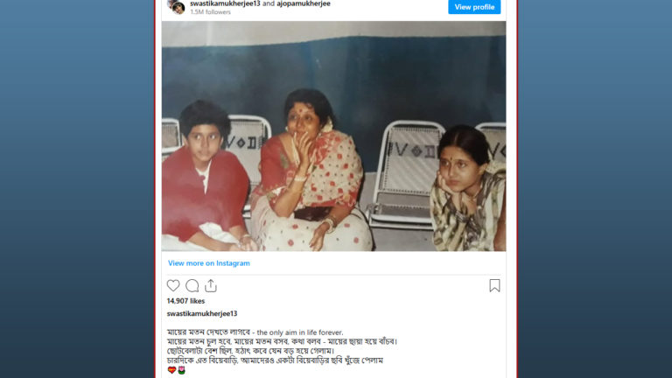The height and width of the screenshot is (378, 672).
Task: Open the embedded wedding photo
Action: (x=333, y=136)
